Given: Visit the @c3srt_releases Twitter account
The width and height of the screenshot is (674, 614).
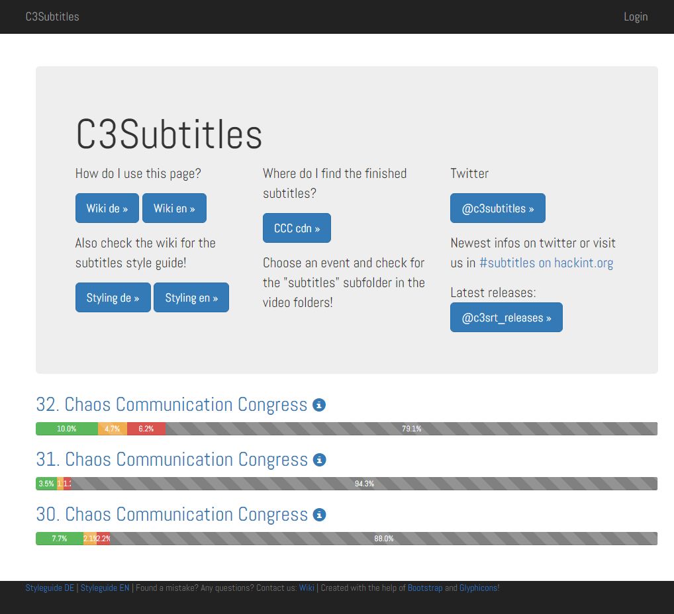Looking at the screenshot, I should 506,318.
